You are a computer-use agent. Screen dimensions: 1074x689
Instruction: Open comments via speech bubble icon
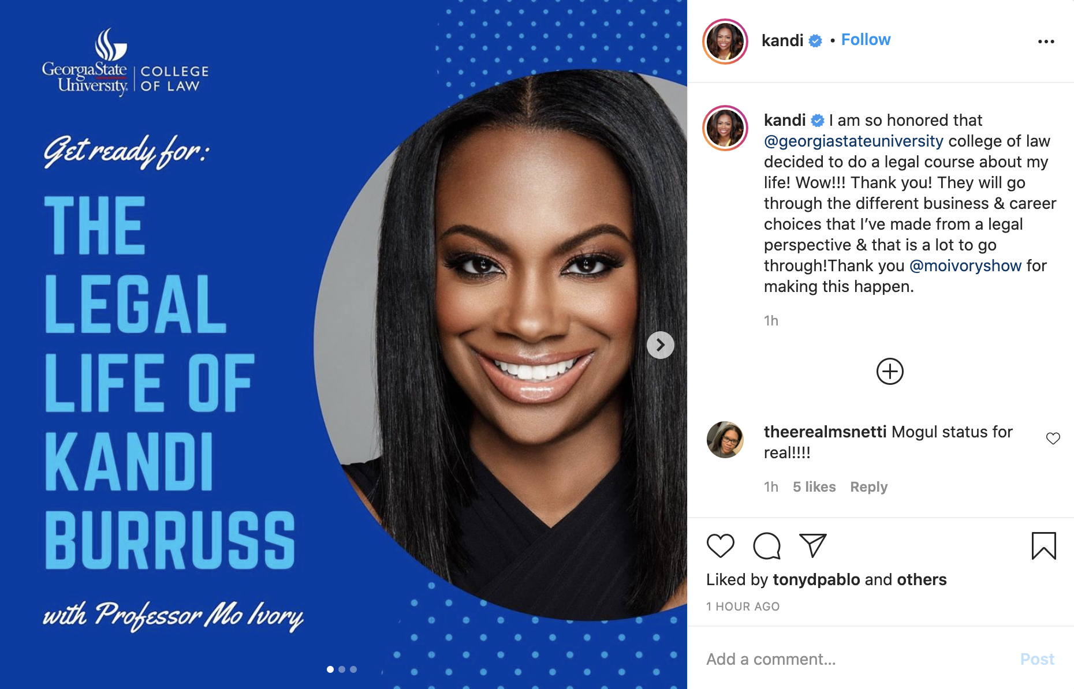(767, 546)
